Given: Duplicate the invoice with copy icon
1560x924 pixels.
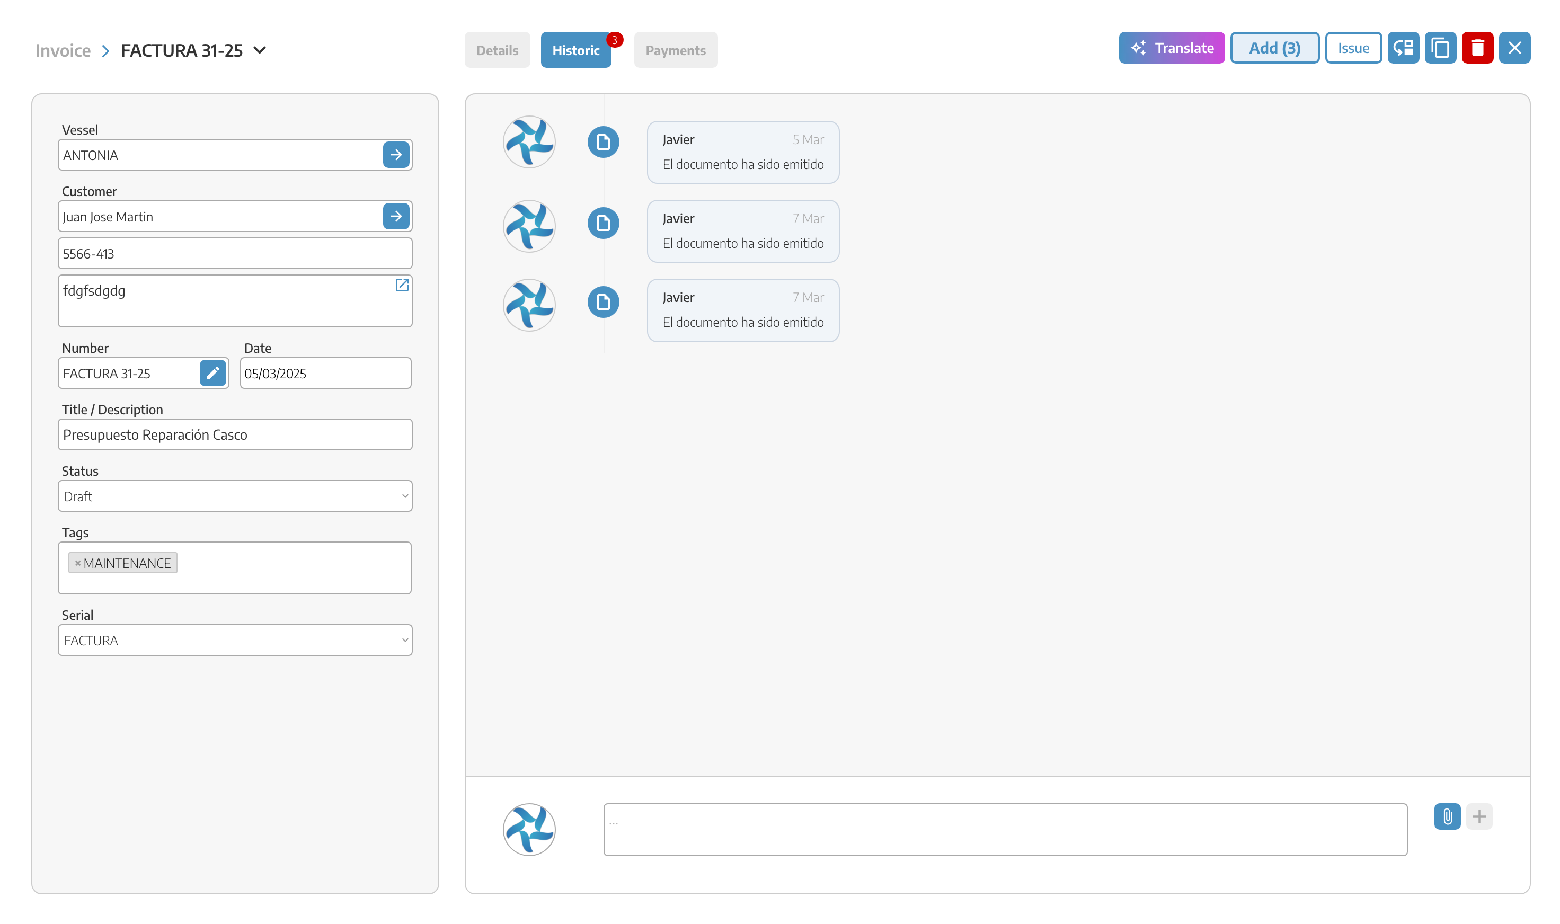Looking at the screenshot, I should (x=1440, y=48).
